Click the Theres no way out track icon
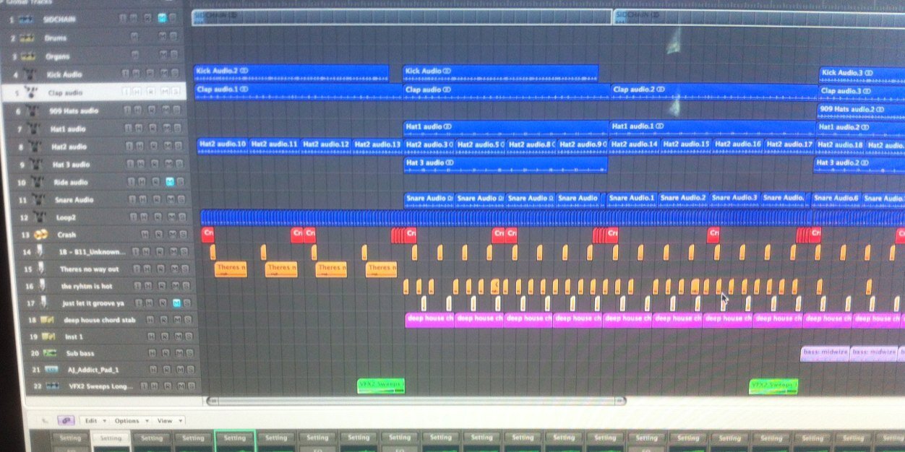The height and width of the screenshot is (452, 905). [43, 269]
